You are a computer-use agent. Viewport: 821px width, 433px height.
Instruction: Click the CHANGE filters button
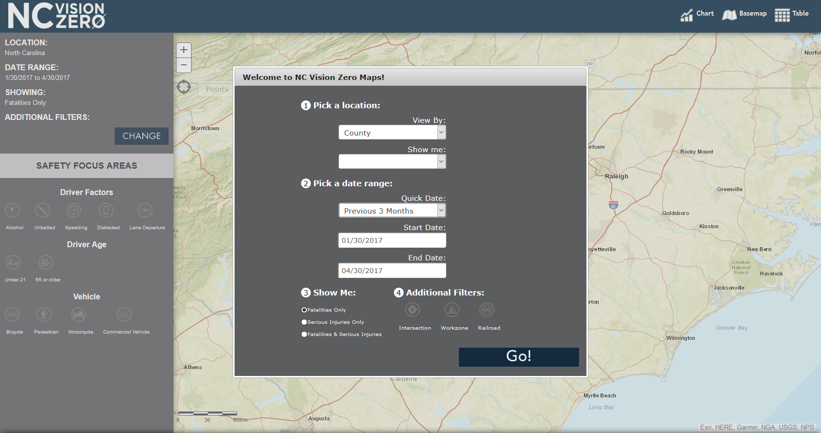(142, 136)
